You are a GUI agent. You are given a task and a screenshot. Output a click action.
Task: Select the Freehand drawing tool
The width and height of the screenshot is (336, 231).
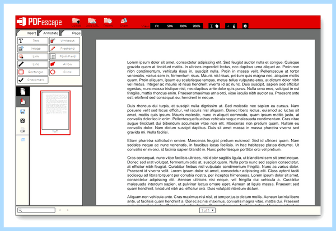(64, 49)
